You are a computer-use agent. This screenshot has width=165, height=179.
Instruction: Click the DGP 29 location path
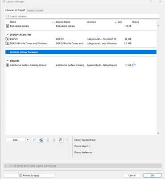(101, 39)
